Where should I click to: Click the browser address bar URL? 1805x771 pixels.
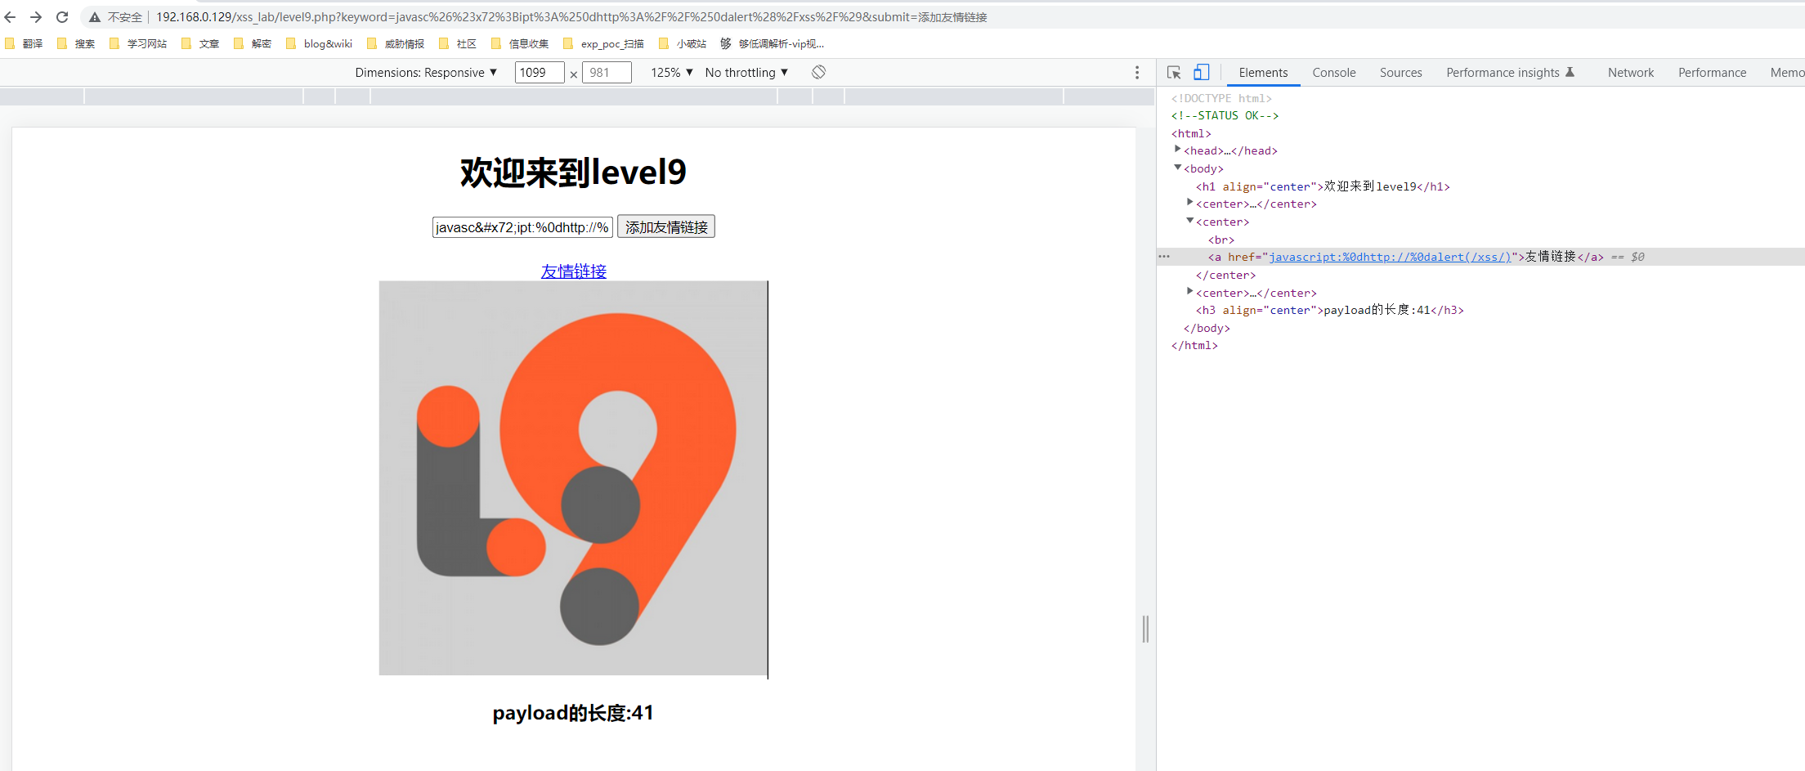(x=571, y=17)
